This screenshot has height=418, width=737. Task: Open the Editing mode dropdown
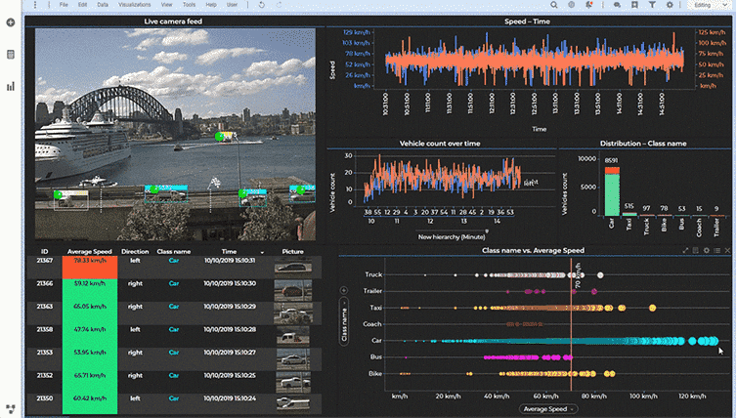(710, 5)
